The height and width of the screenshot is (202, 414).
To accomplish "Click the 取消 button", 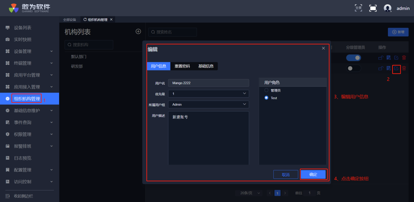I will click(x=286, y=175).
